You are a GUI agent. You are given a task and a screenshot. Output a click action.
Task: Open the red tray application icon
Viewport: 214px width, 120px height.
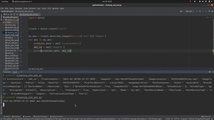[190, 1]
